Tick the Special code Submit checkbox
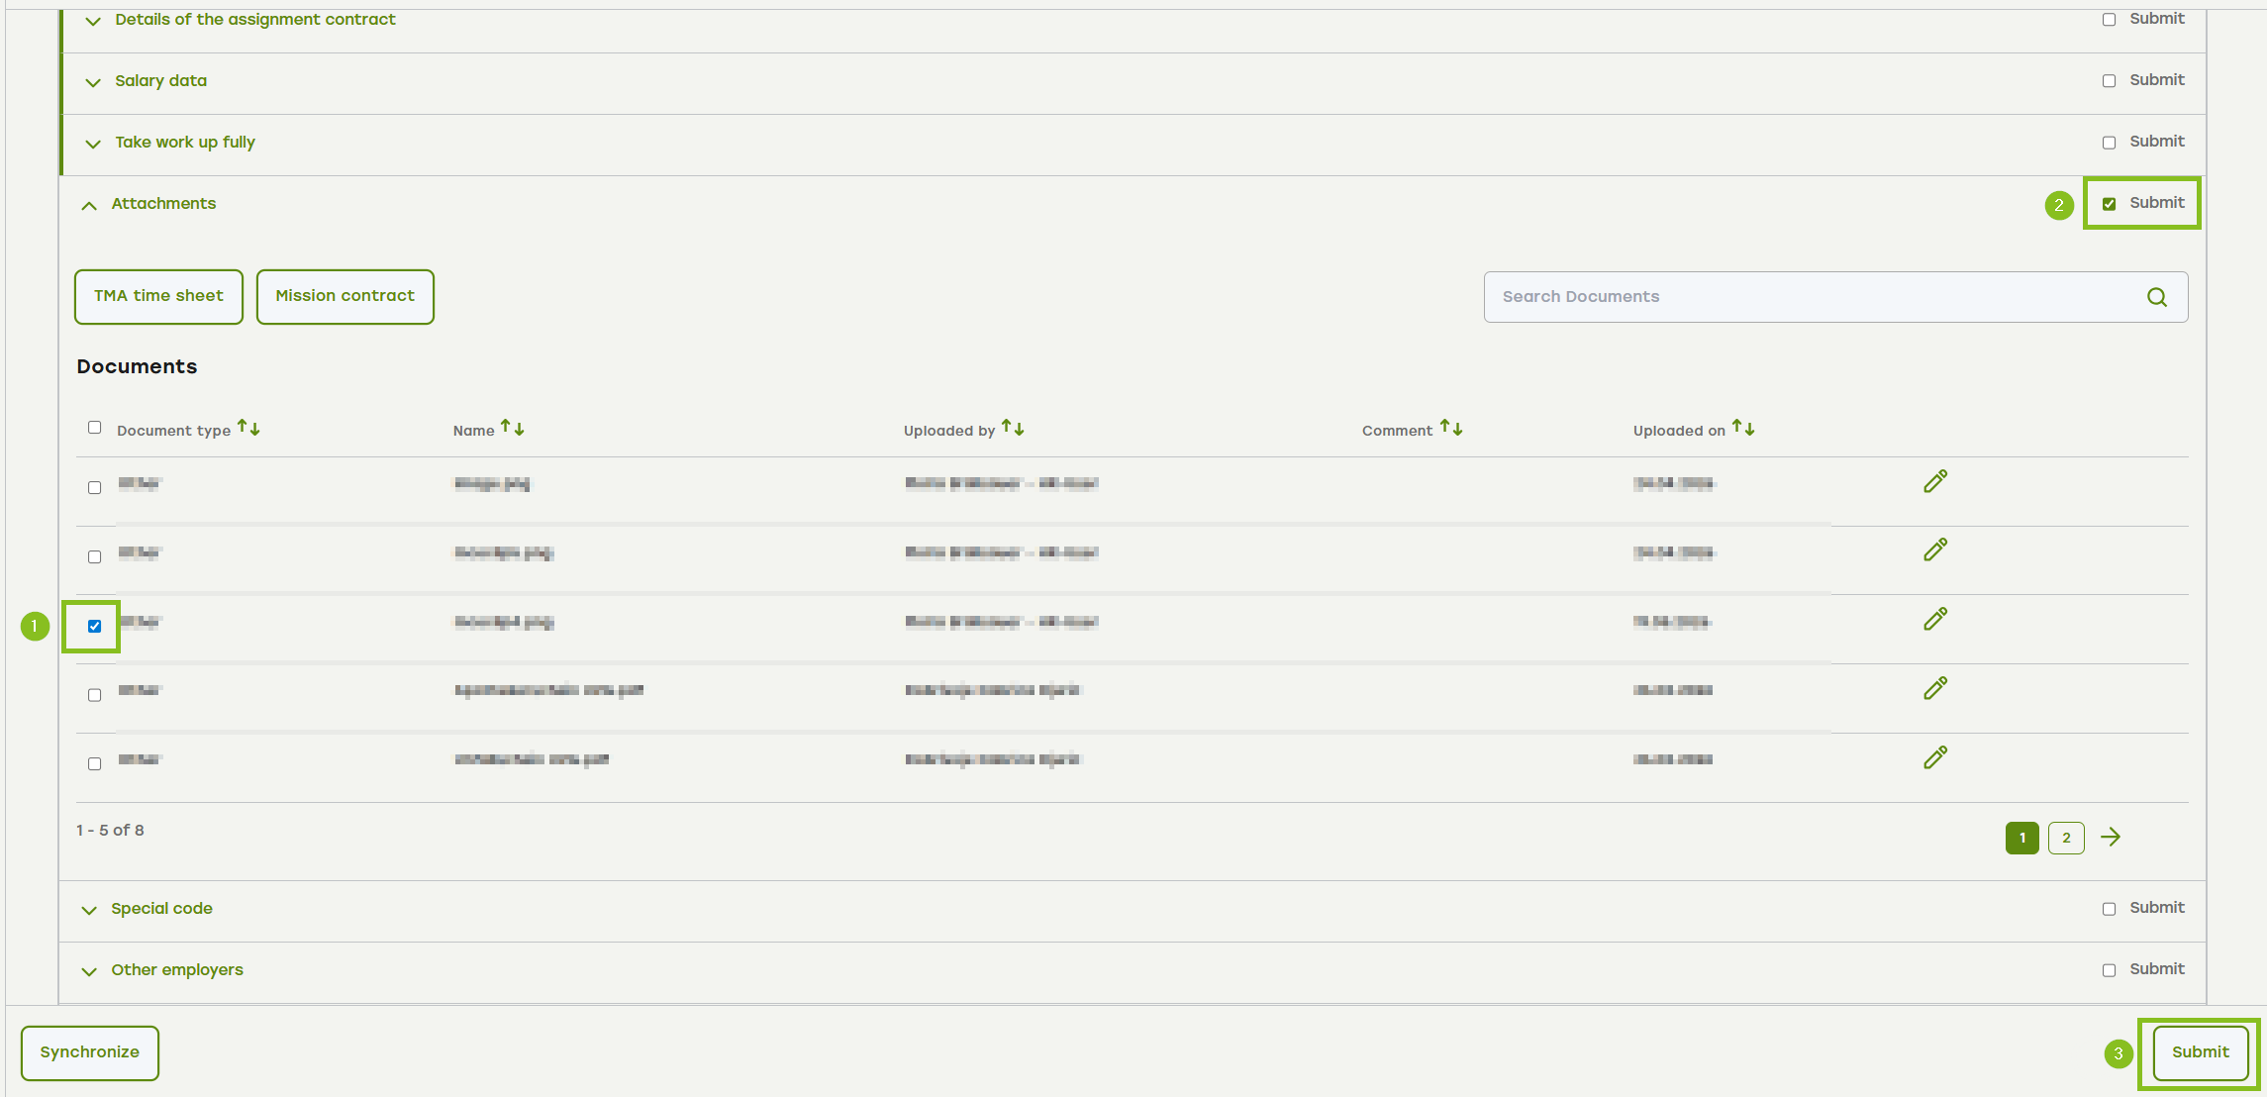 (x=2110, y=909)
